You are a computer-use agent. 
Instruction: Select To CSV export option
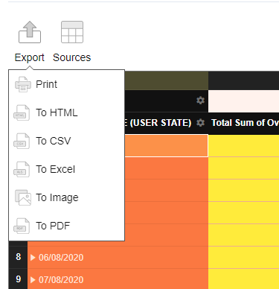click(x=54, y=141)
